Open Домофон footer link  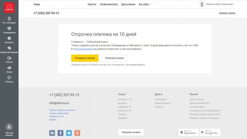[x=123, y=118]
